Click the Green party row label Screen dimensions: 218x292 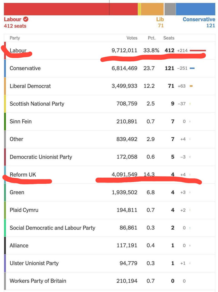17,193
